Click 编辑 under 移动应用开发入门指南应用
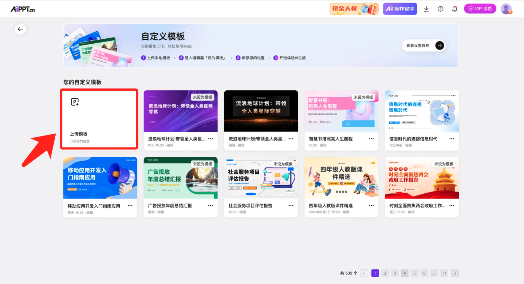 click(x=89, y=212)
